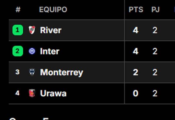175x120 pixels.
Task: Sort by the PTS column header
Action: pos(136,9)
